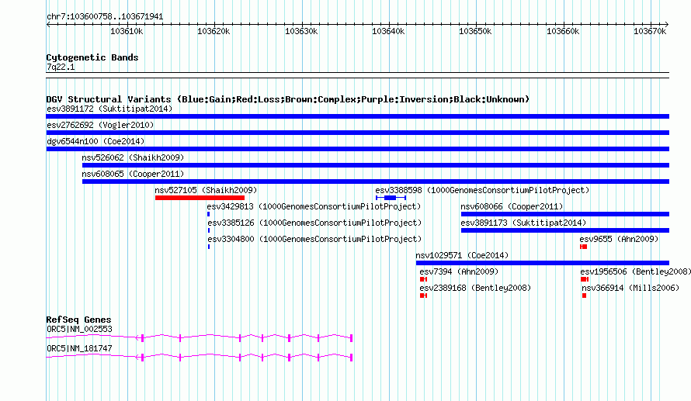
Task: Click the 103650k ruler tick
Action: pyautogui.click(x=475, y=31)
